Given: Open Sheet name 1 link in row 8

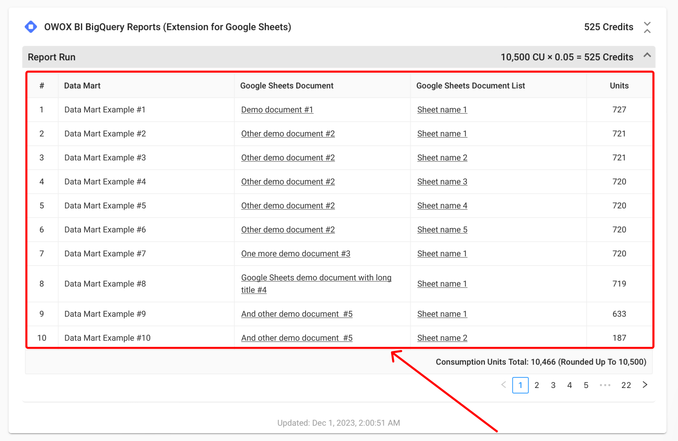Looking at the screenshot, I should pyautogui.click(x=442, y=284).
